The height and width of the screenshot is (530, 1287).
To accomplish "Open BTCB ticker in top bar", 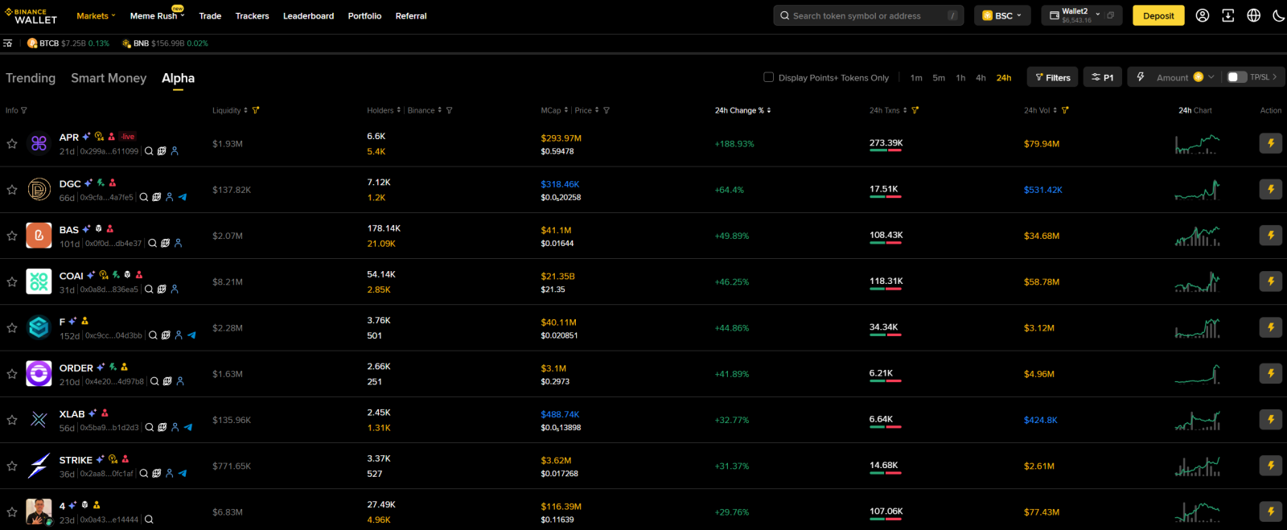I will [x=68, y=43].
